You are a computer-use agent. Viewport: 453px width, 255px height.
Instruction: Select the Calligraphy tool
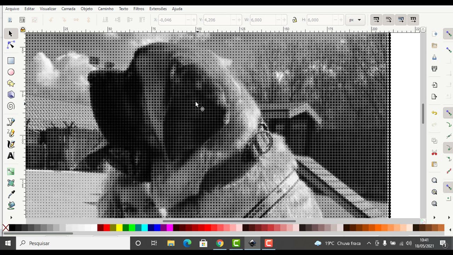tap(11, 144)
